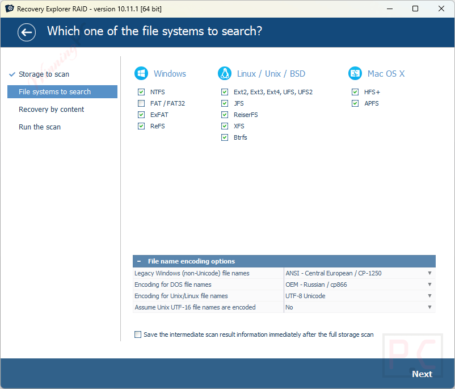Minimize the Recovery Explorer window
Image resolution: width=455 pixels, height=389 pixels.
[390, 9]
